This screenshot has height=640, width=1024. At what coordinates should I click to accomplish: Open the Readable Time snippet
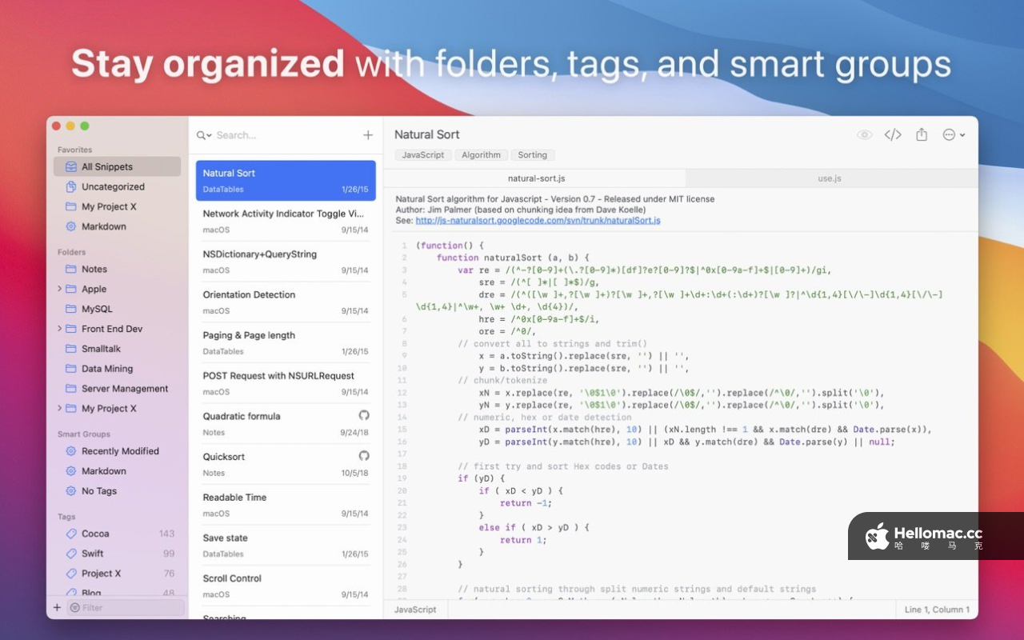pyautogui.click(x=286, y=505)
